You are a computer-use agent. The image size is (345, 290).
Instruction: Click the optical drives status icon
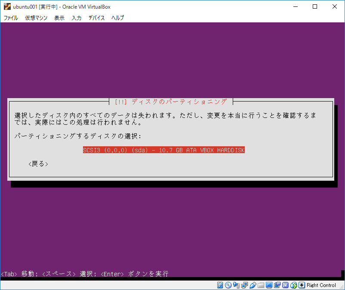pyautogui.click(x=227, y=285)
